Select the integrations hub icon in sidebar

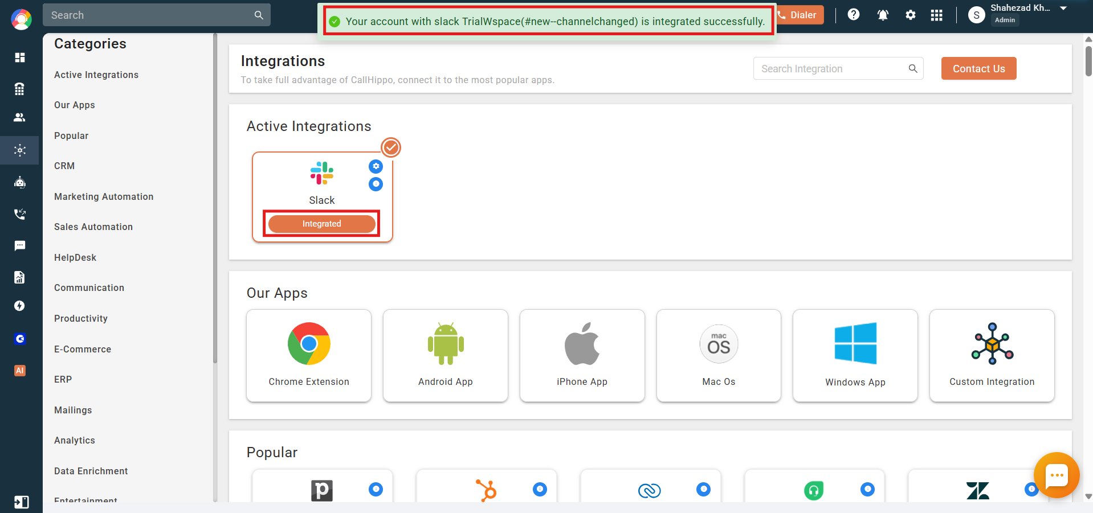coord(20,150)
